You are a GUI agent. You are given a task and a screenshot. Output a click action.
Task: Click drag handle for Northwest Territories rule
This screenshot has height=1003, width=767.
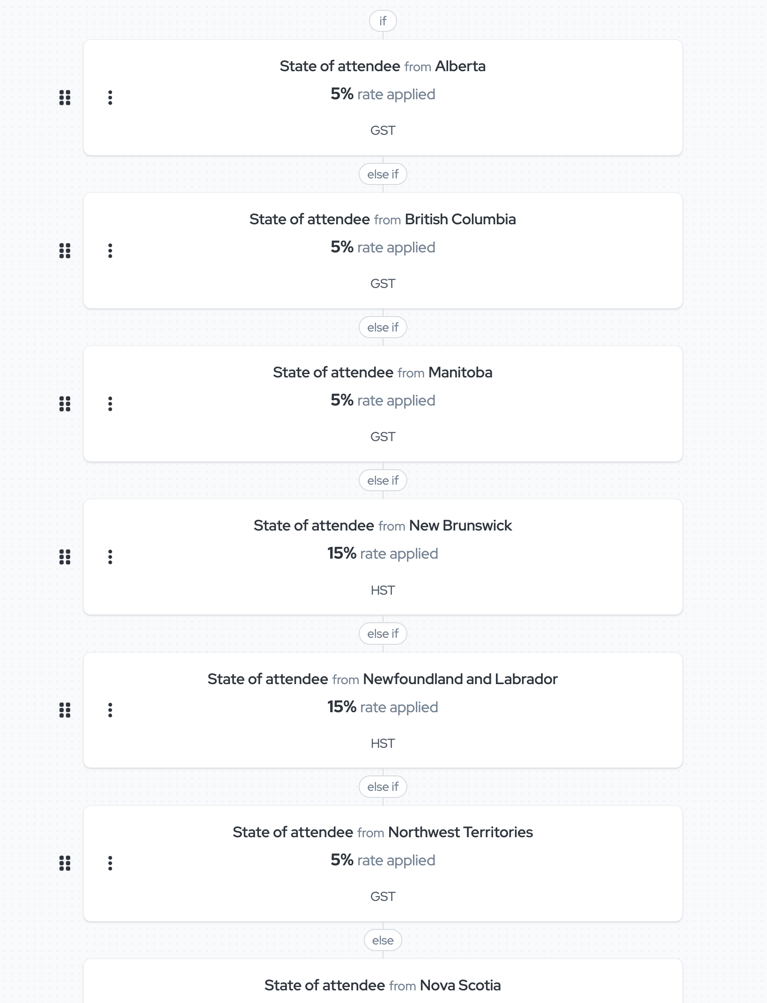point(65,863)
